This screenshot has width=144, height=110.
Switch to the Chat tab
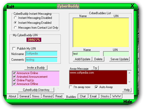tap(83, 96)
